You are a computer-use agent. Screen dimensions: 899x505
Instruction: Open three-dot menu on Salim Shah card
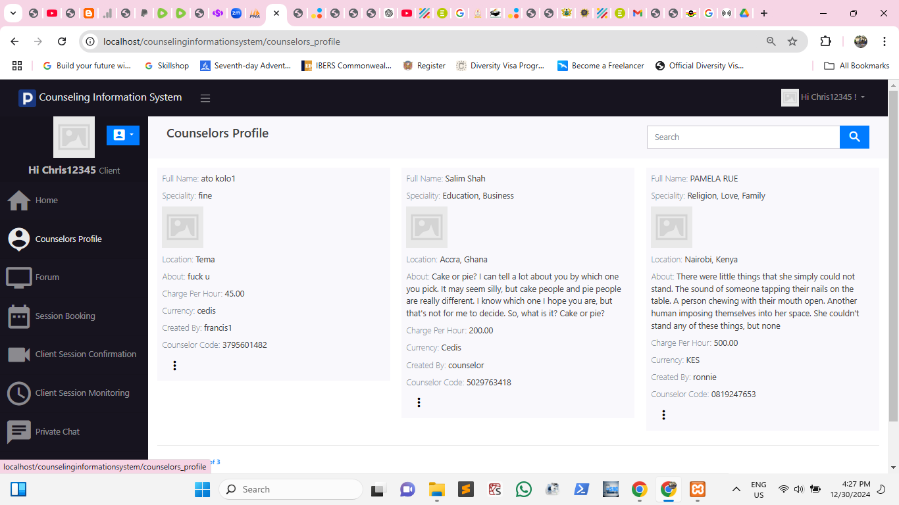(x=419, y=402)
